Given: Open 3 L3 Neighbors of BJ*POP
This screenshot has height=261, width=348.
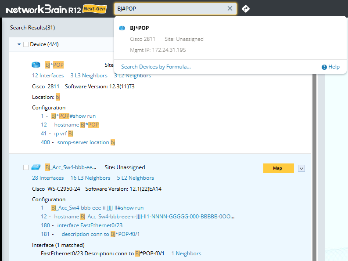Looking at the screenshot, I should click(89, 76).
